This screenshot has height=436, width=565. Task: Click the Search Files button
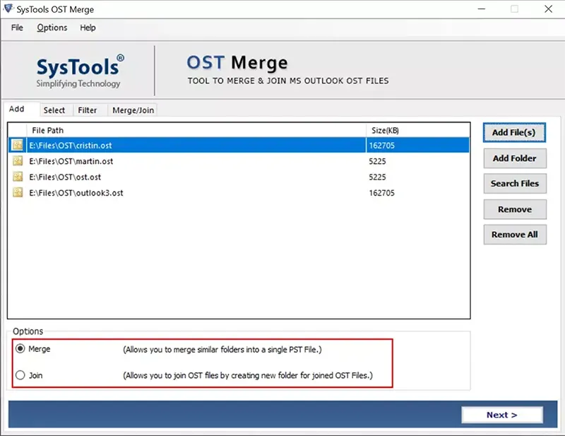click(515, 183)
